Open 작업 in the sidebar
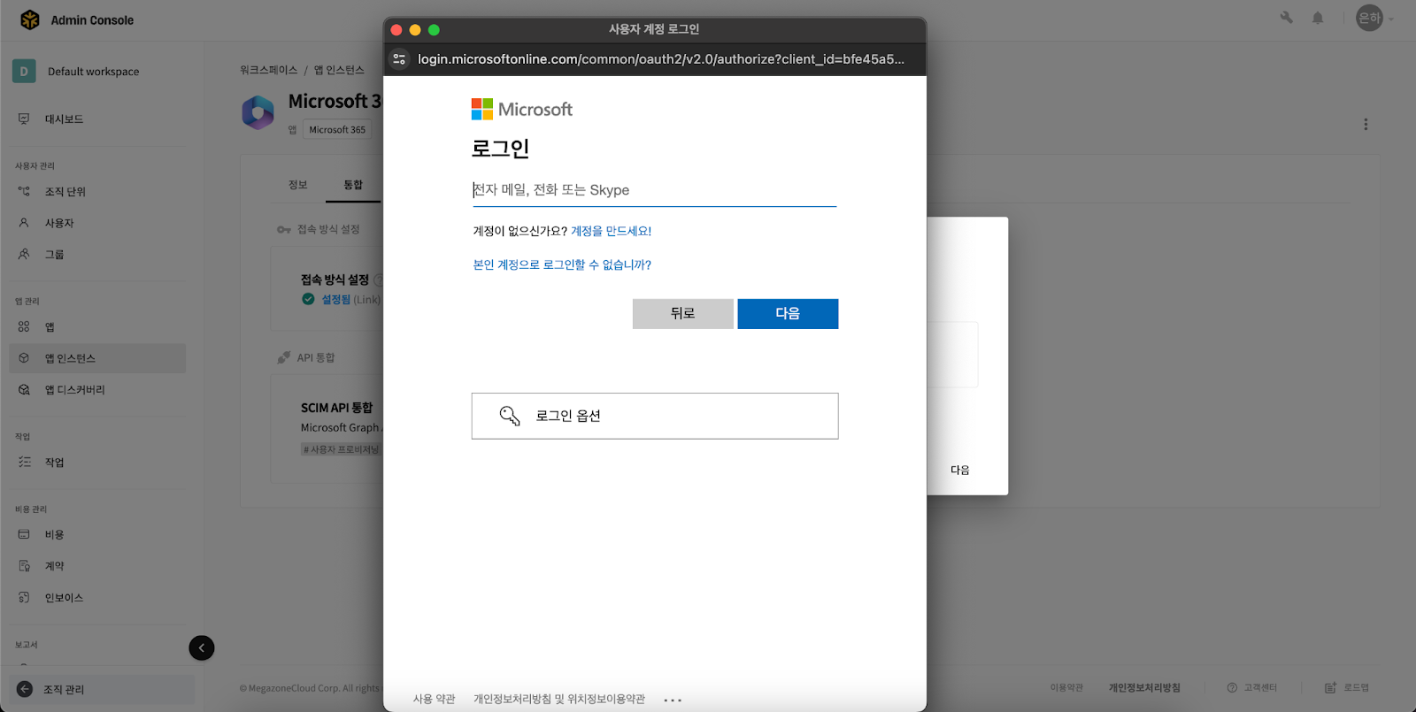The image size is (1416, 712). 54,462
